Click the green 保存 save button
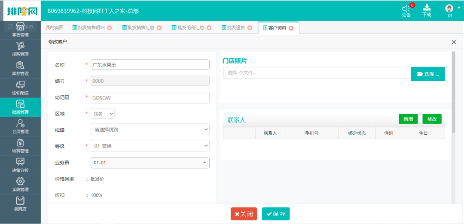The height and width of the screenshot is (224, 464). click(275, 214)
